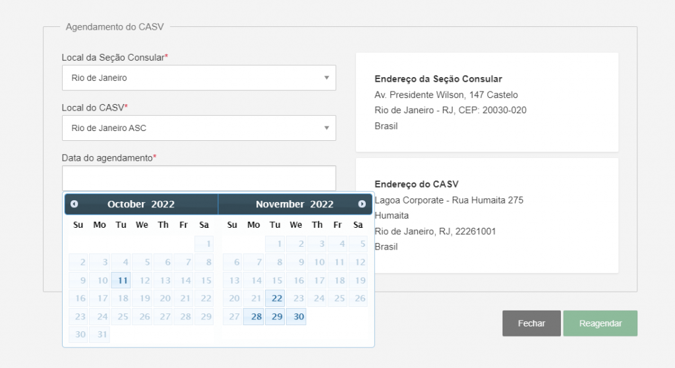Open the Local da Seção Consular dropdown

click(x=198, y=78)
